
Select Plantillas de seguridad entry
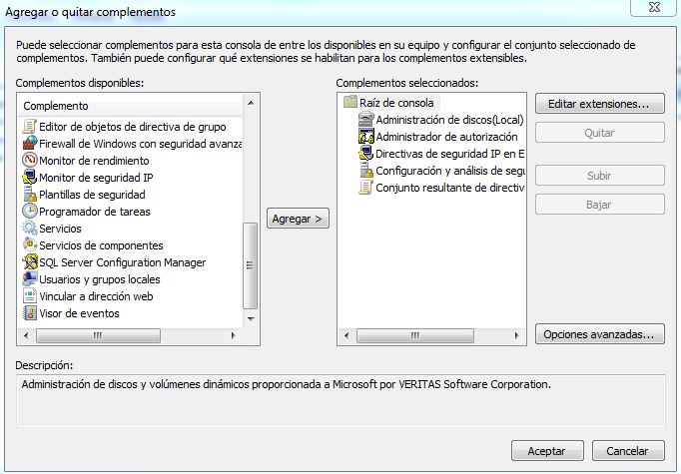click(x=92, y=195)
